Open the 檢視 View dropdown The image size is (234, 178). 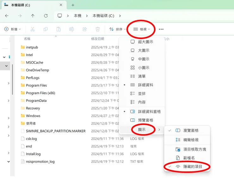(141, 29)
